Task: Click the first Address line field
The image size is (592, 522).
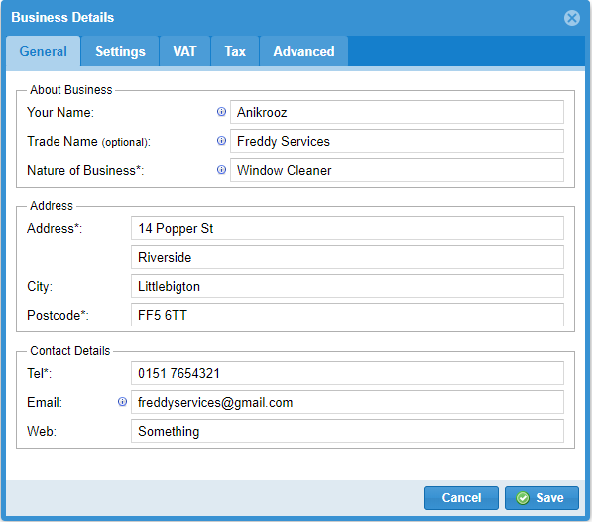Action: 347,228
